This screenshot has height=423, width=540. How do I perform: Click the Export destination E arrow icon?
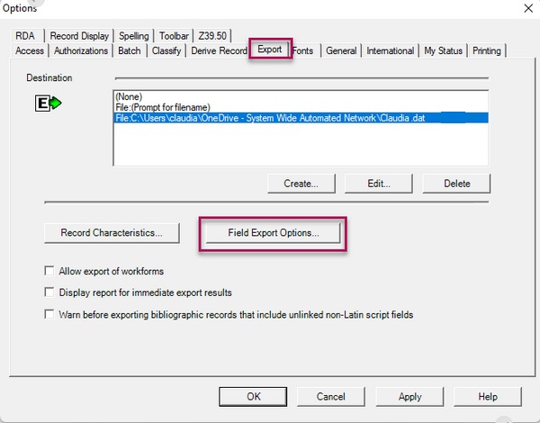[49, 103]
